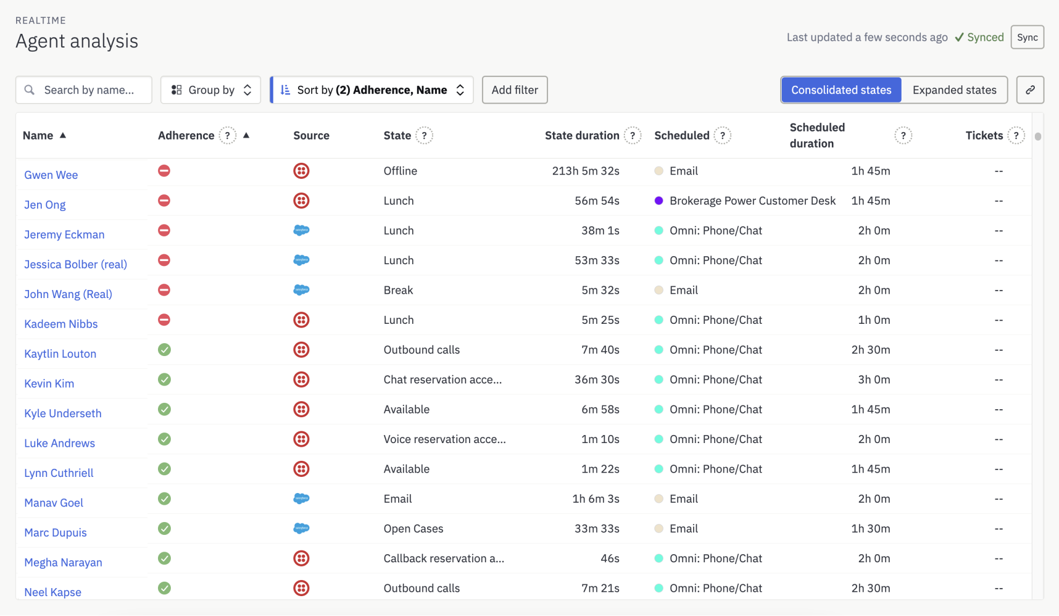Switch to Expanded states view

pyautogui.click(x=954, y=90)
